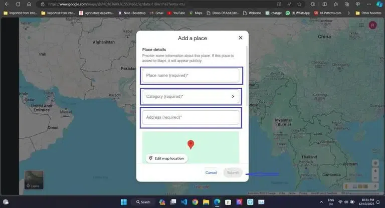Open Microsoft Store from taskbar
Viewport: 385px width, 208px height.
point(228,202)
